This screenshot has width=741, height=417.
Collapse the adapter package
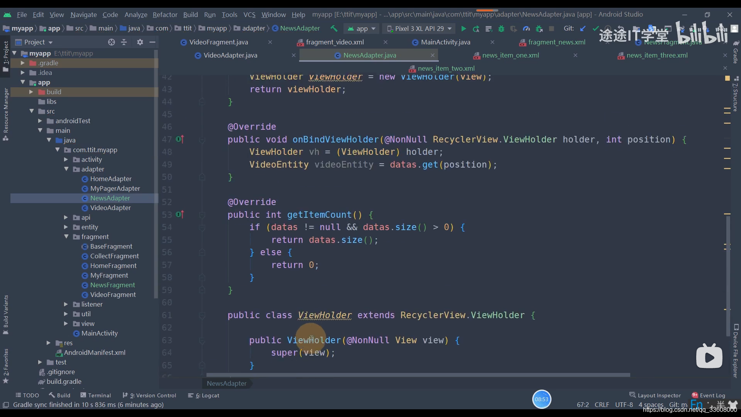tap(66, 169)
